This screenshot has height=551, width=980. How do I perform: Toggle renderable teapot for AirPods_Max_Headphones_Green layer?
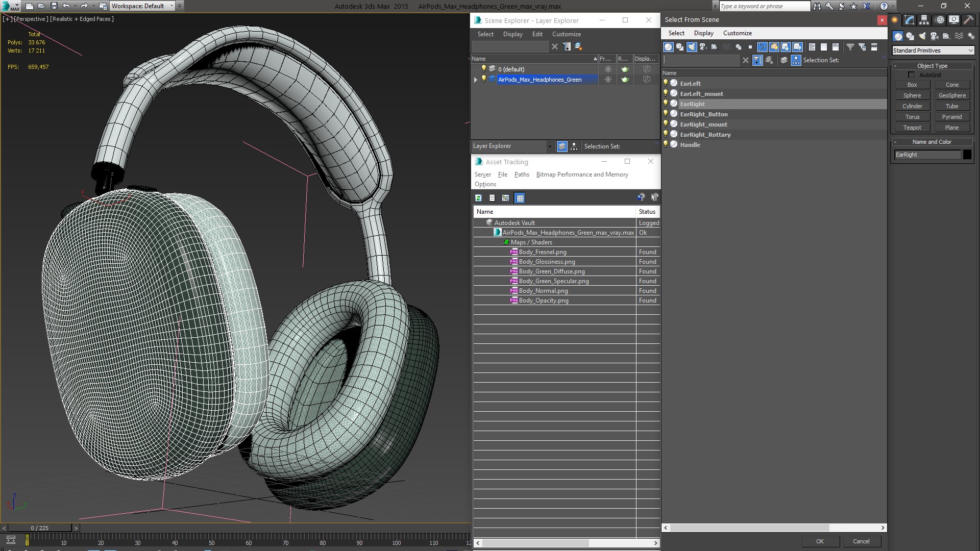click(x=625, y=80)
